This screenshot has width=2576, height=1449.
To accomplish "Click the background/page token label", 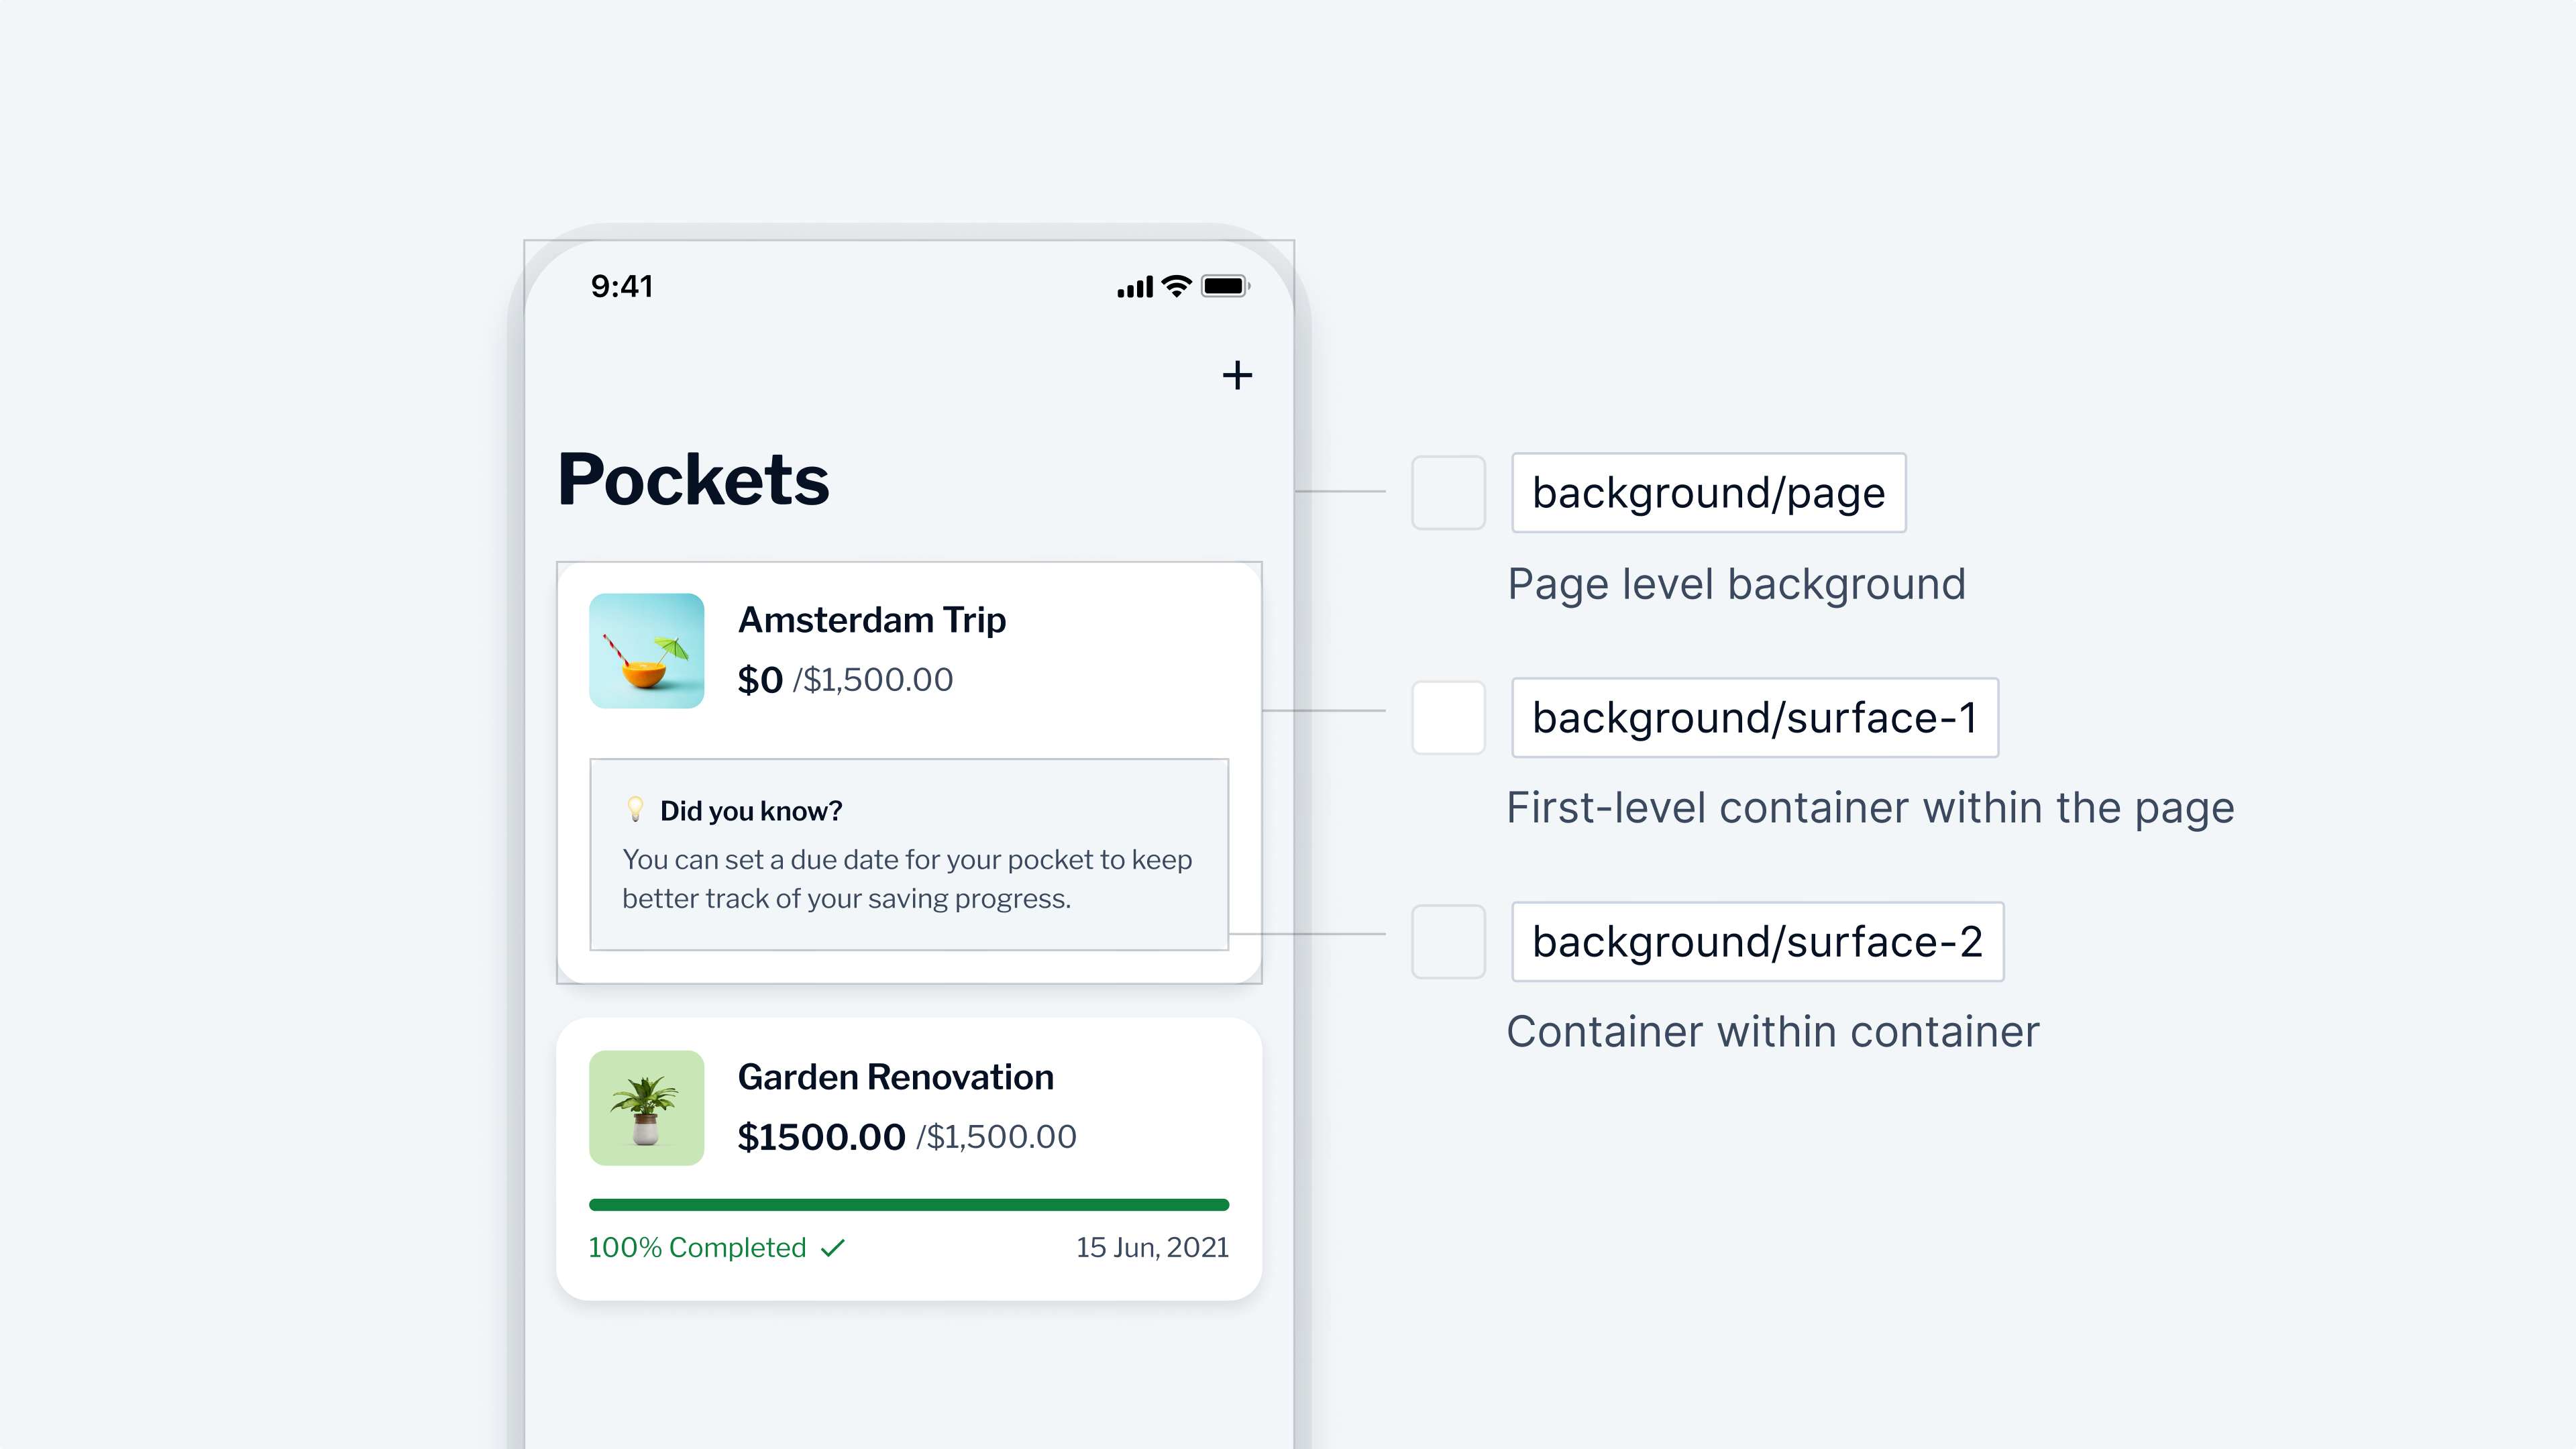I will pos(1708,493).
